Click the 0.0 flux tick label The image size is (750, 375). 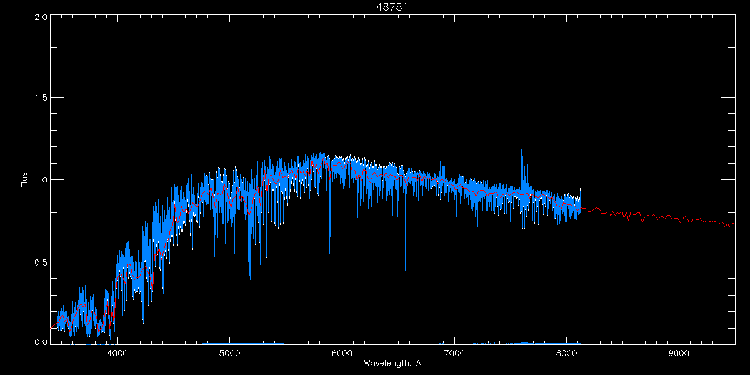(x=41, y=342)
